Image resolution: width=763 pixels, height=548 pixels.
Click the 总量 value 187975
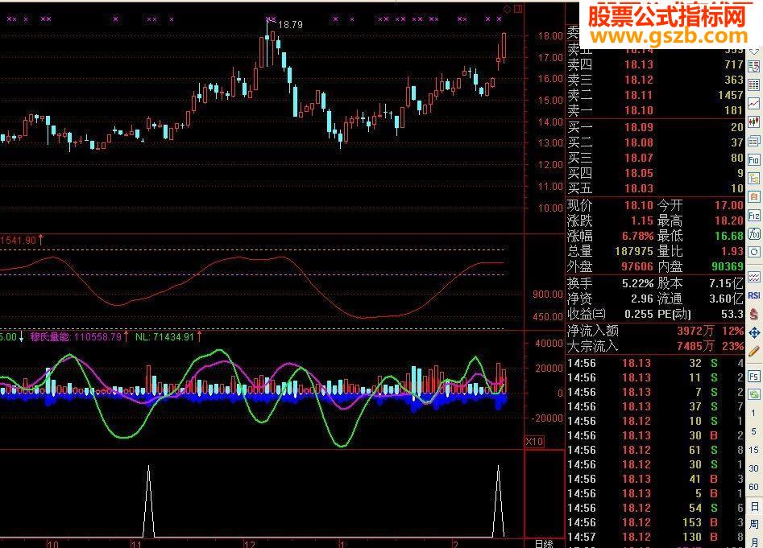point(634,251)
